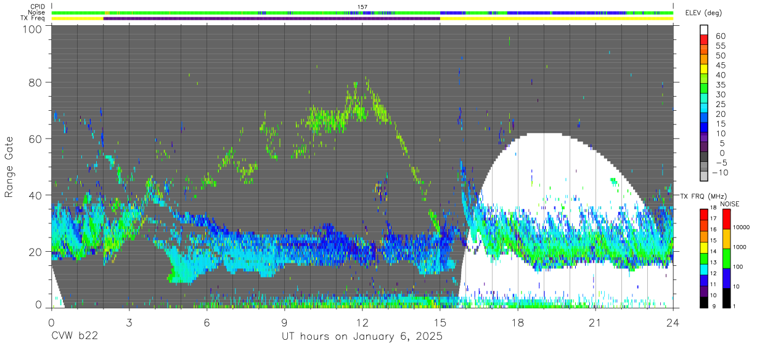Click the x-axis hour tick '12'
Image resolution: width=757 pixels, height=349 pixels.
[362, 322]
